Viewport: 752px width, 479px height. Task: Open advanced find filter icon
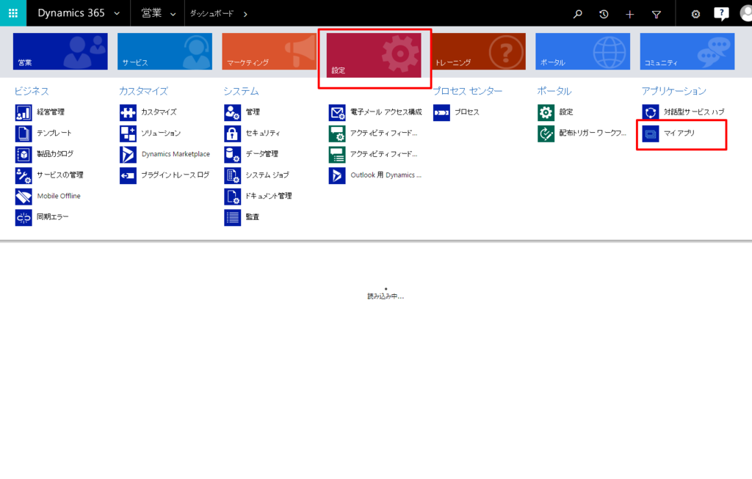(x=656, y=15)
